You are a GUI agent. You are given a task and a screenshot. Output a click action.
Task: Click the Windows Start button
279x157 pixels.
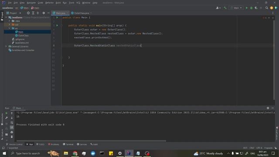(4, 153)
